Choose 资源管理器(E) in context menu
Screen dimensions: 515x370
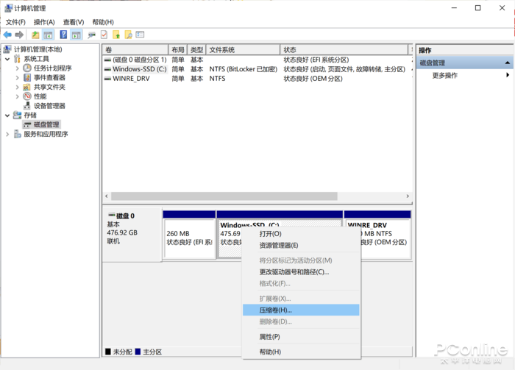pyautogui.click(x=301, y=245)
